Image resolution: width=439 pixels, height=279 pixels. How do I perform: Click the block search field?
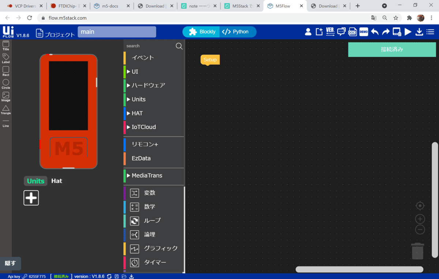(149, 46)
